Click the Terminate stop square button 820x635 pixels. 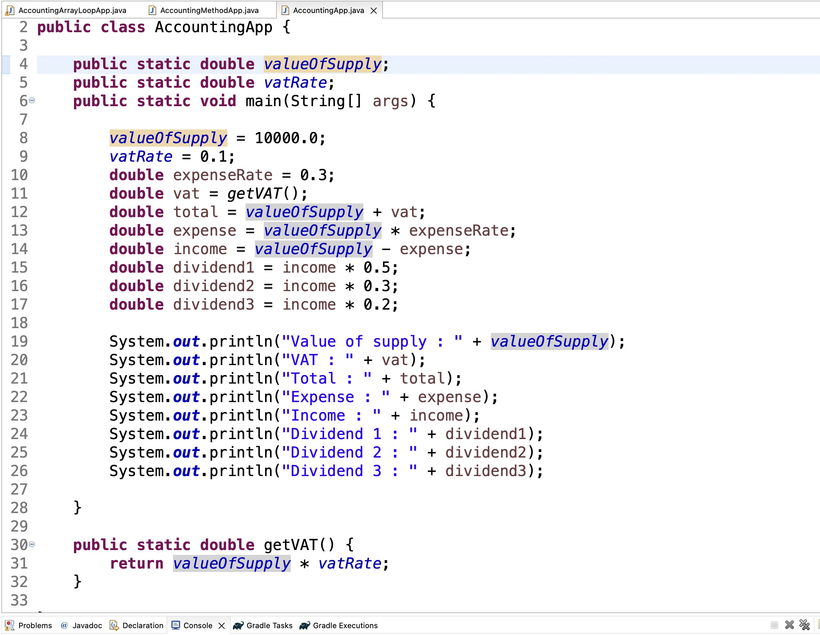point(774,625)
